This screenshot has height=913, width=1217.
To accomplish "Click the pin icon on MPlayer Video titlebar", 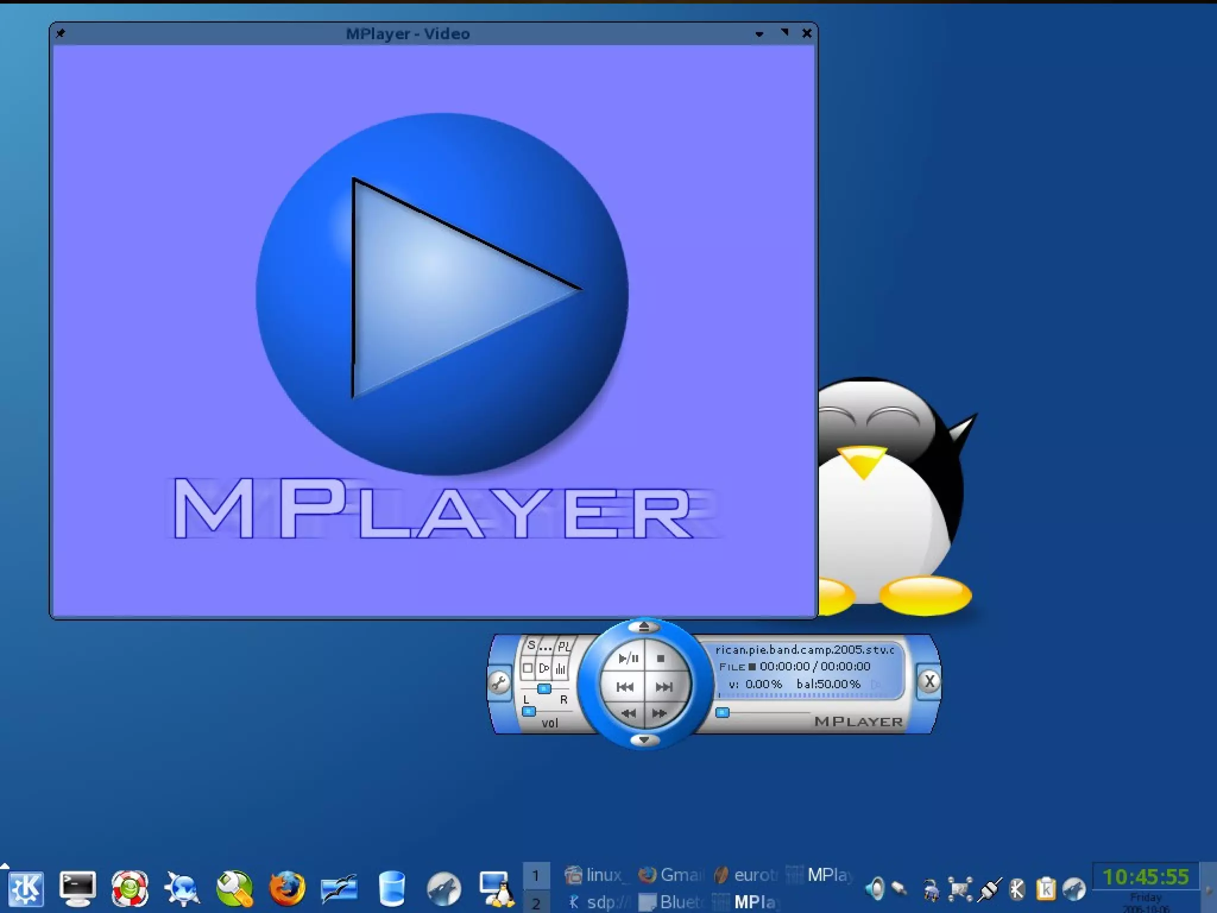I will point(61,33).
